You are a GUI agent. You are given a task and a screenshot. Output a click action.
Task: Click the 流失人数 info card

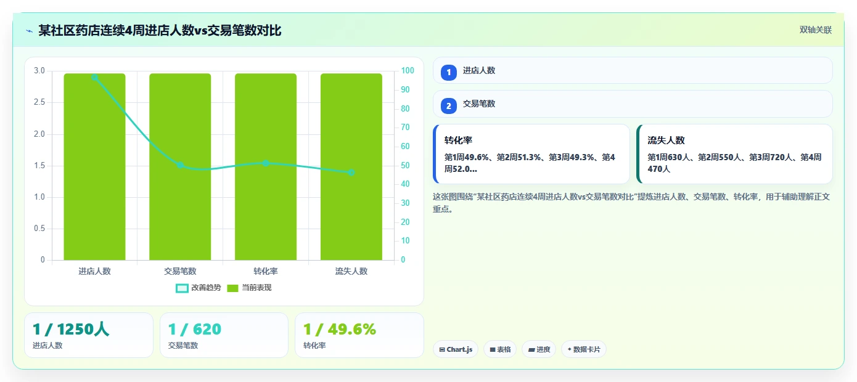tap(734, 154)
